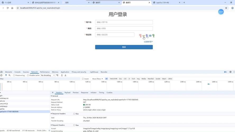Image resolution: width=235 pixels, height=132 pixels.
Task: Show the Response tab of the request
Action: [85, 93]
